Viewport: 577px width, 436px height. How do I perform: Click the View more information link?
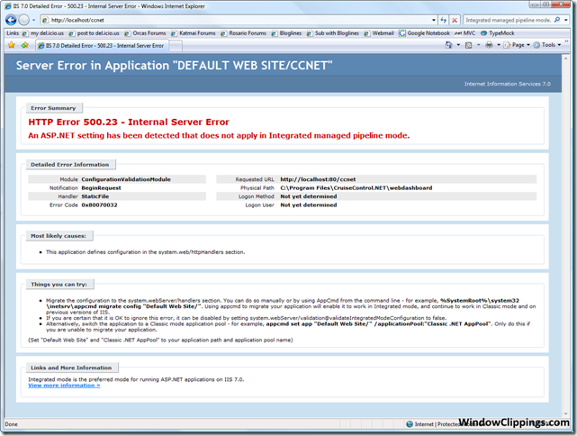[64, 386]
